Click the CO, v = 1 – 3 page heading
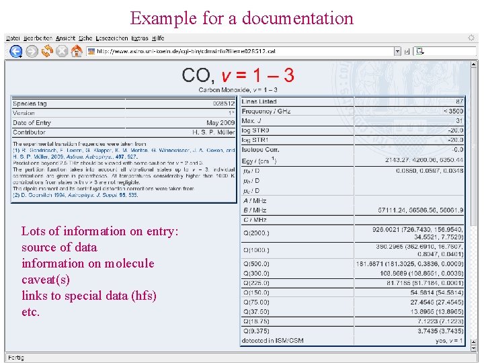The height and width of the screenshot is (363, 484). [x=238, y=75]
